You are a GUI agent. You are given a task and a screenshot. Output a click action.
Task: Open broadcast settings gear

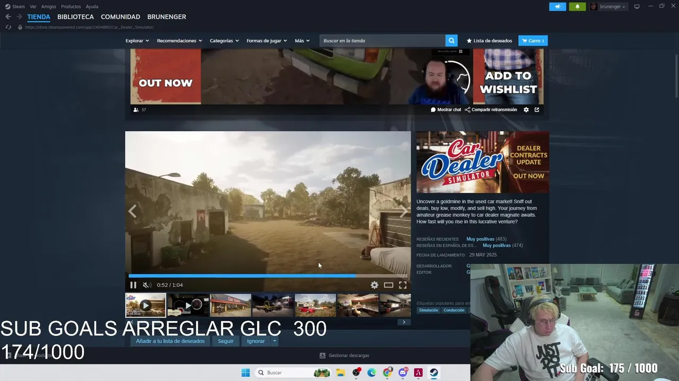tap(526, 110)
